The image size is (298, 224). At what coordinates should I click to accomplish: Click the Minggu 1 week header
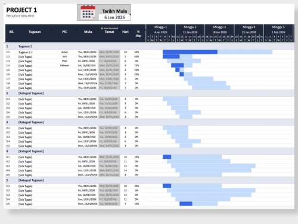coord(160,27)
